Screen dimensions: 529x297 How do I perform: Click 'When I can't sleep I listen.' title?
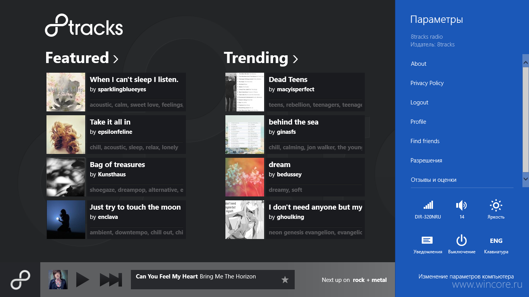click(x=134, y=80)
